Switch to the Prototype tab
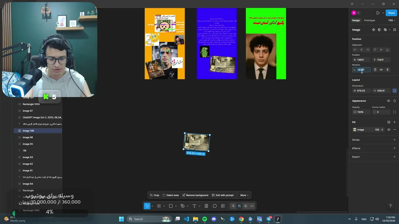This screenshot has height=224, width=399. (369, 21)
